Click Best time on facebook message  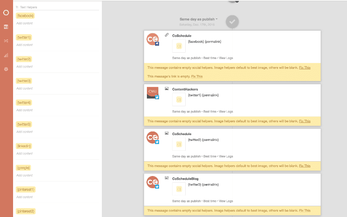(x=210, y=58)
